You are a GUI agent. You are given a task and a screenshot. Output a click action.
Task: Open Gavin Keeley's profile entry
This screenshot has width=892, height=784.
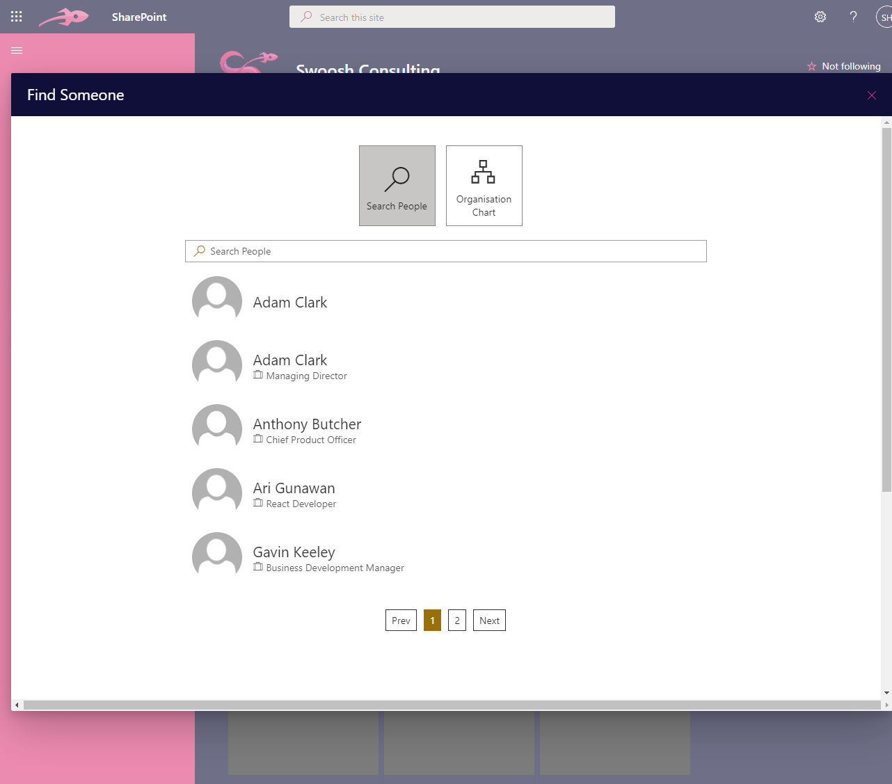point(294,552)
